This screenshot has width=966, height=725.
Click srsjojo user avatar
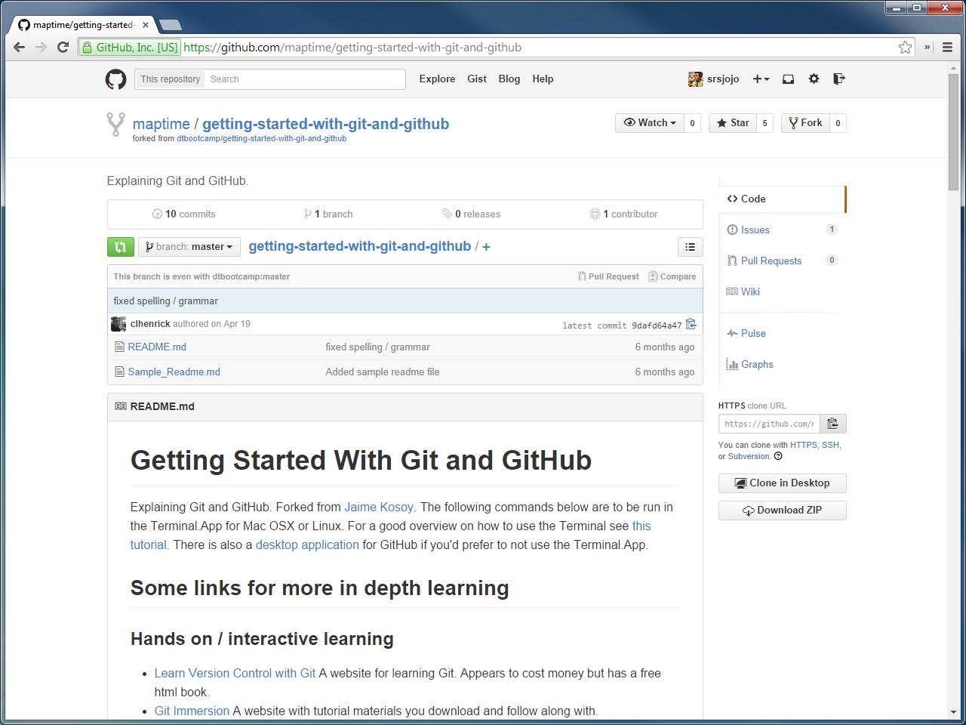point(695,79)
